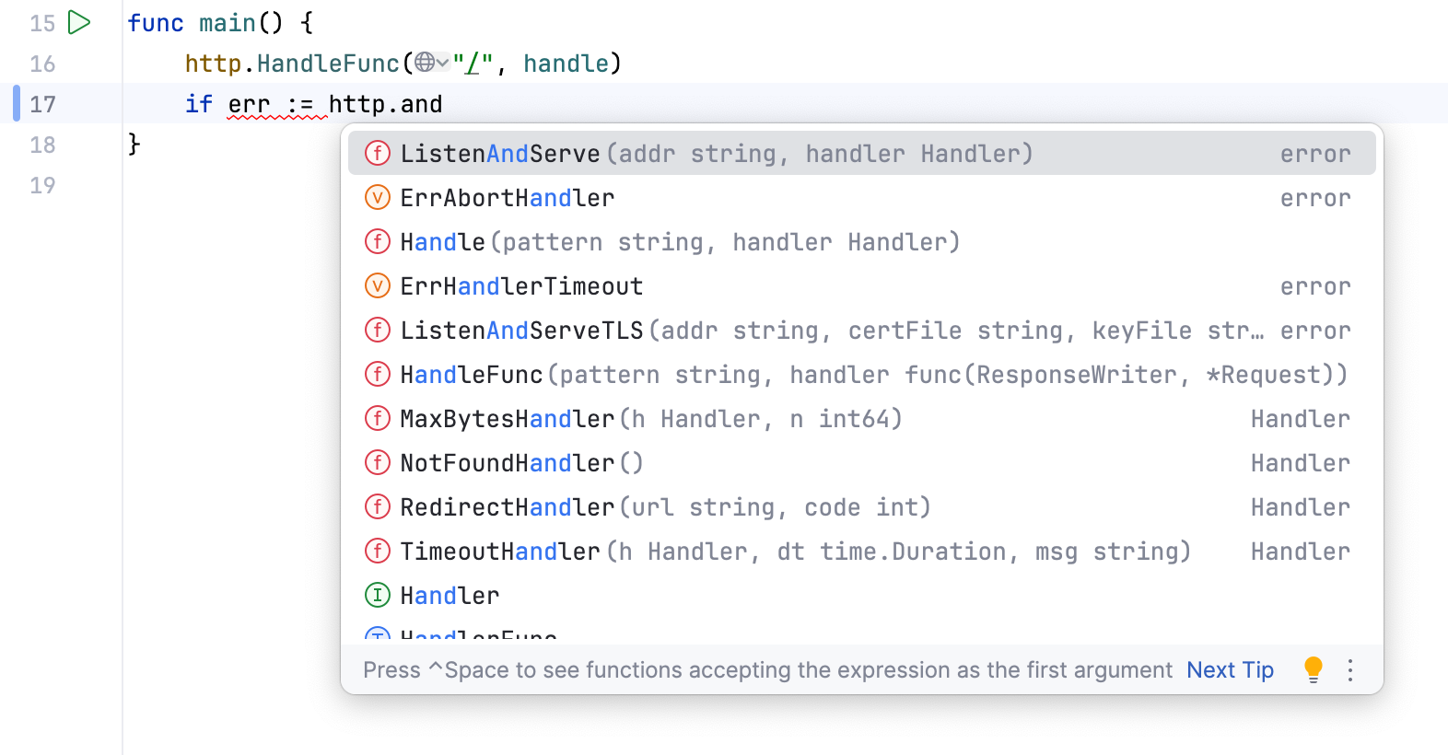The height and width of the screenshot is (755, 1448).
Task: Click the interface icon beside Handler
Action: click(377, 595)
